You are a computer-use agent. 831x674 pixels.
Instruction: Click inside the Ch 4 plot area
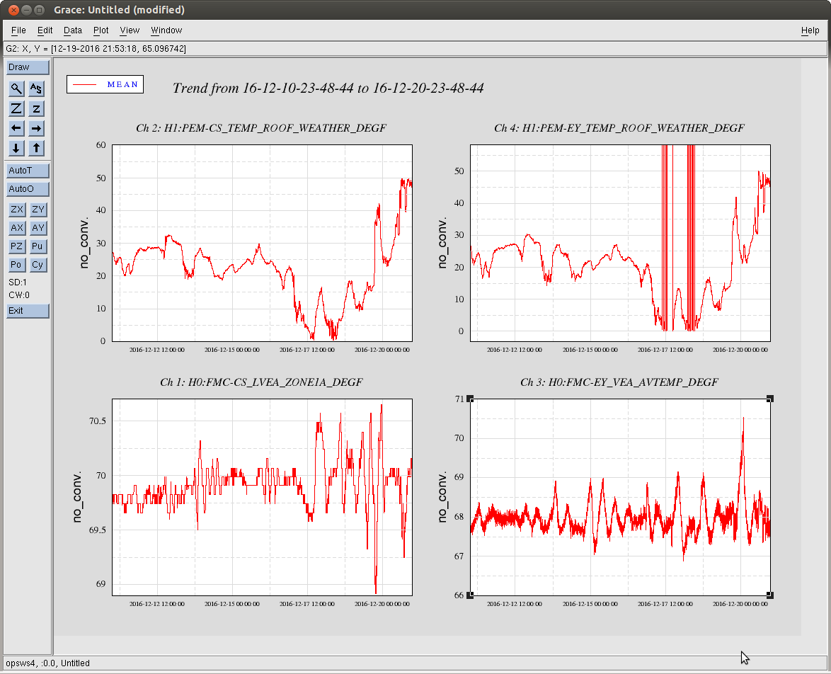click(620, 243)
